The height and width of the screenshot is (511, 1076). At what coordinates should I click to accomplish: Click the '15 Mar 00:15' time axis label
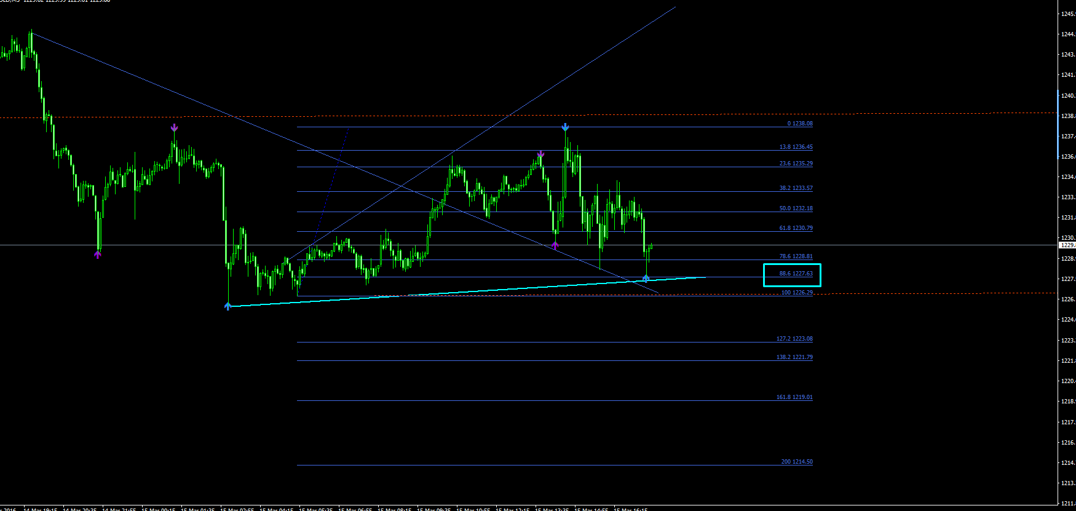[159, 509]
